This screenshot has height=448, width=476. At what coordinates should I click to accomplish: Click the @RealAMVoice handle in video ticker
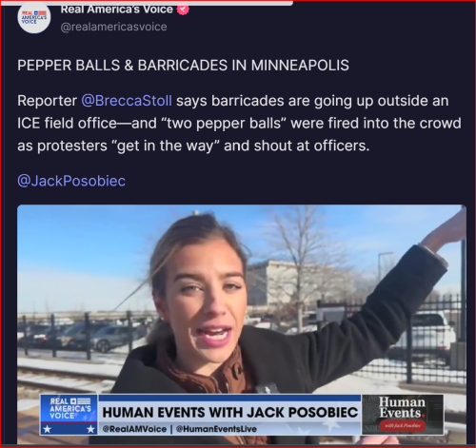[x=134, y=429]
